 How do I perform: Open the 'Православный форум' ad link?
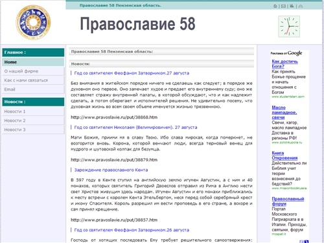click(288, 201)
